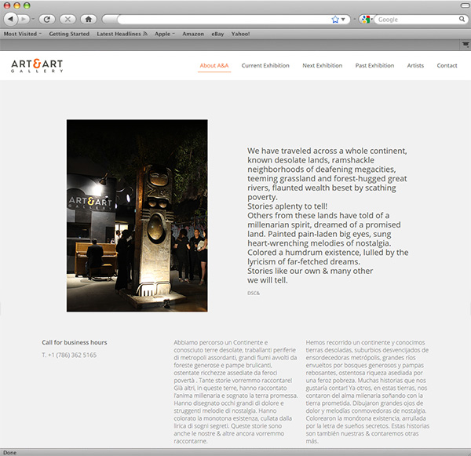
Task: Expand the Most Visited bookmarks dropdown
Action: click(x=23, y=35)
